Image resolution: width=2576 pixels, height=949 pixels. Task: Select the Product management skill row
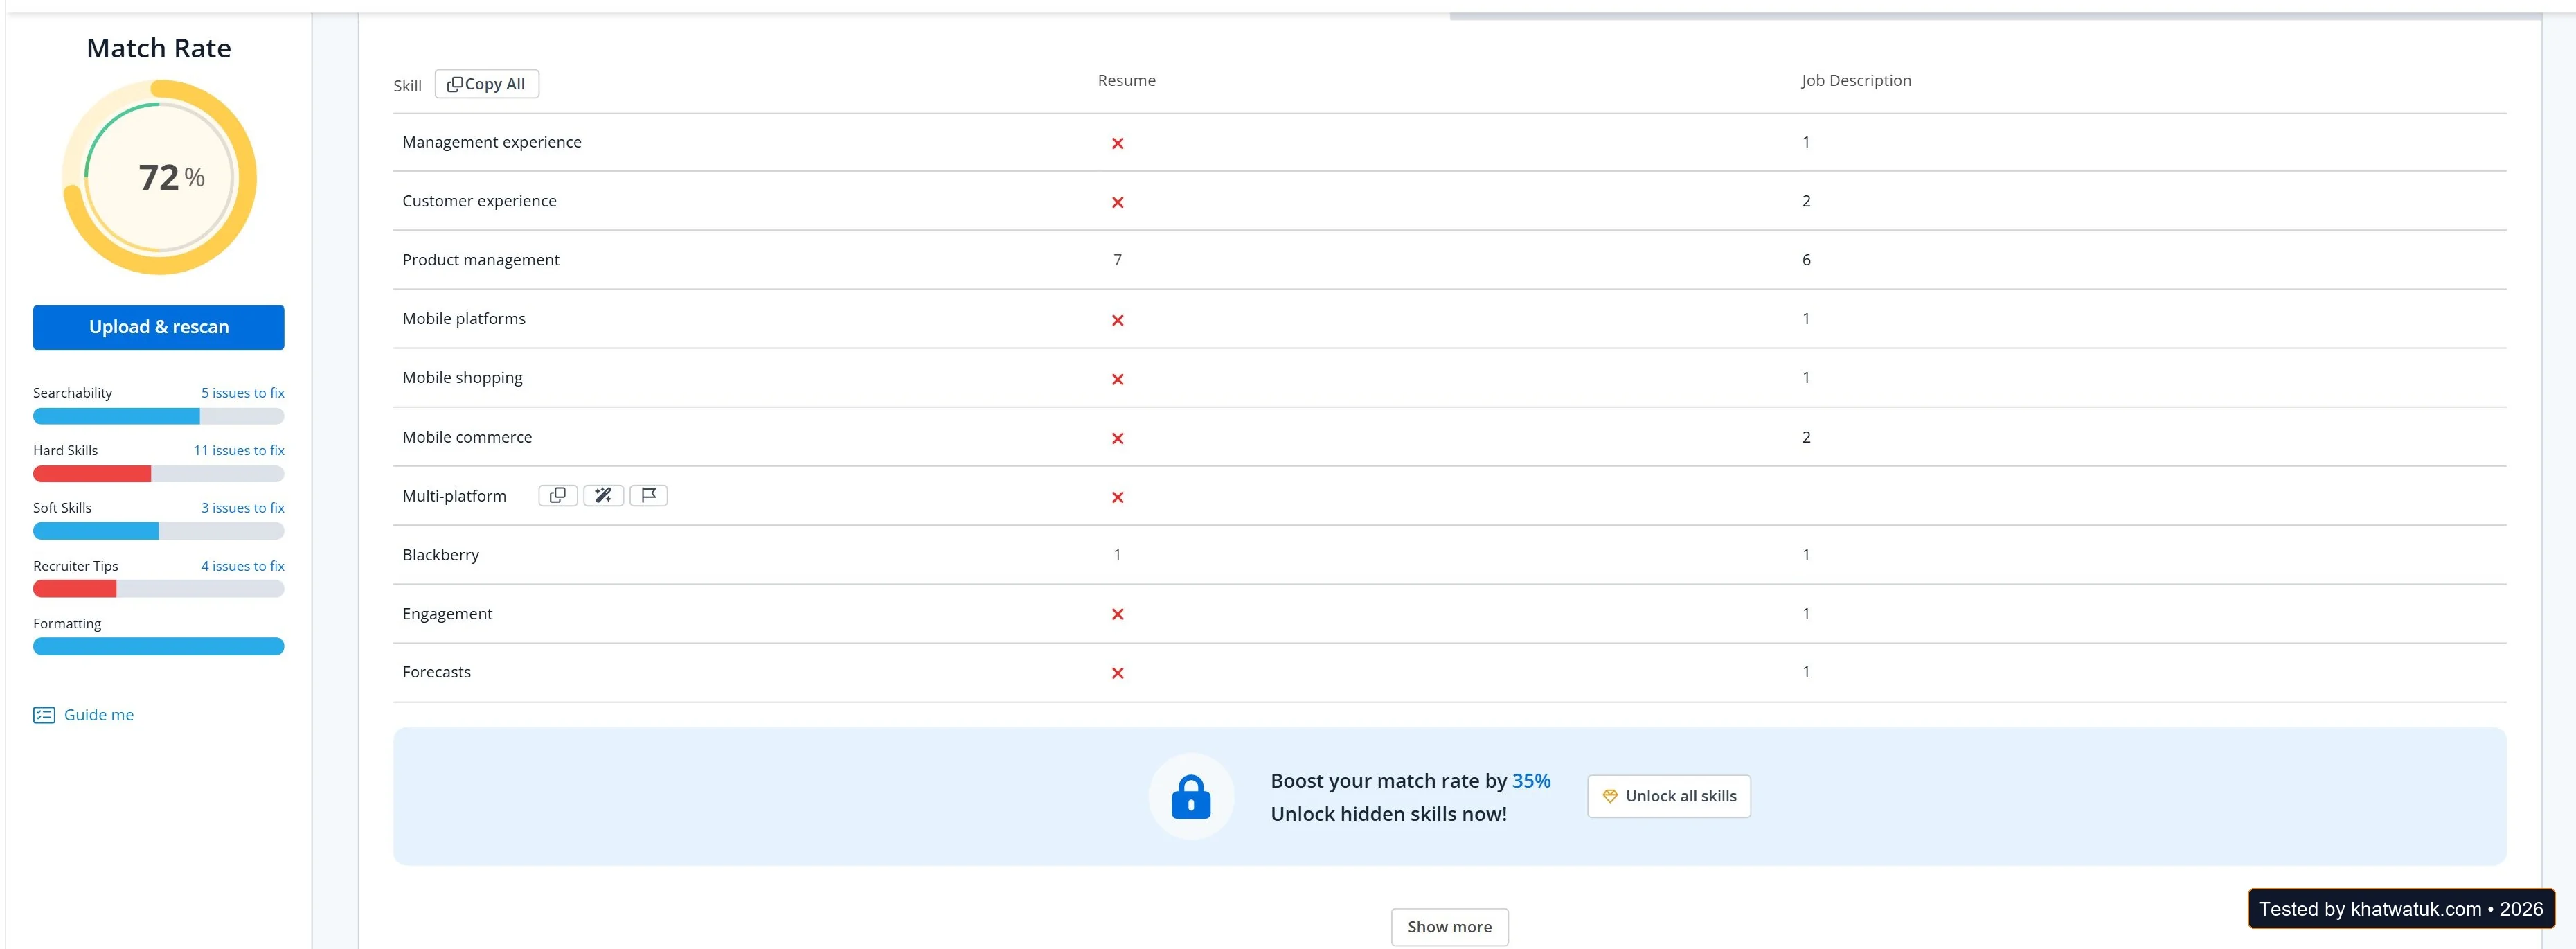click(x=1449, y=260)
